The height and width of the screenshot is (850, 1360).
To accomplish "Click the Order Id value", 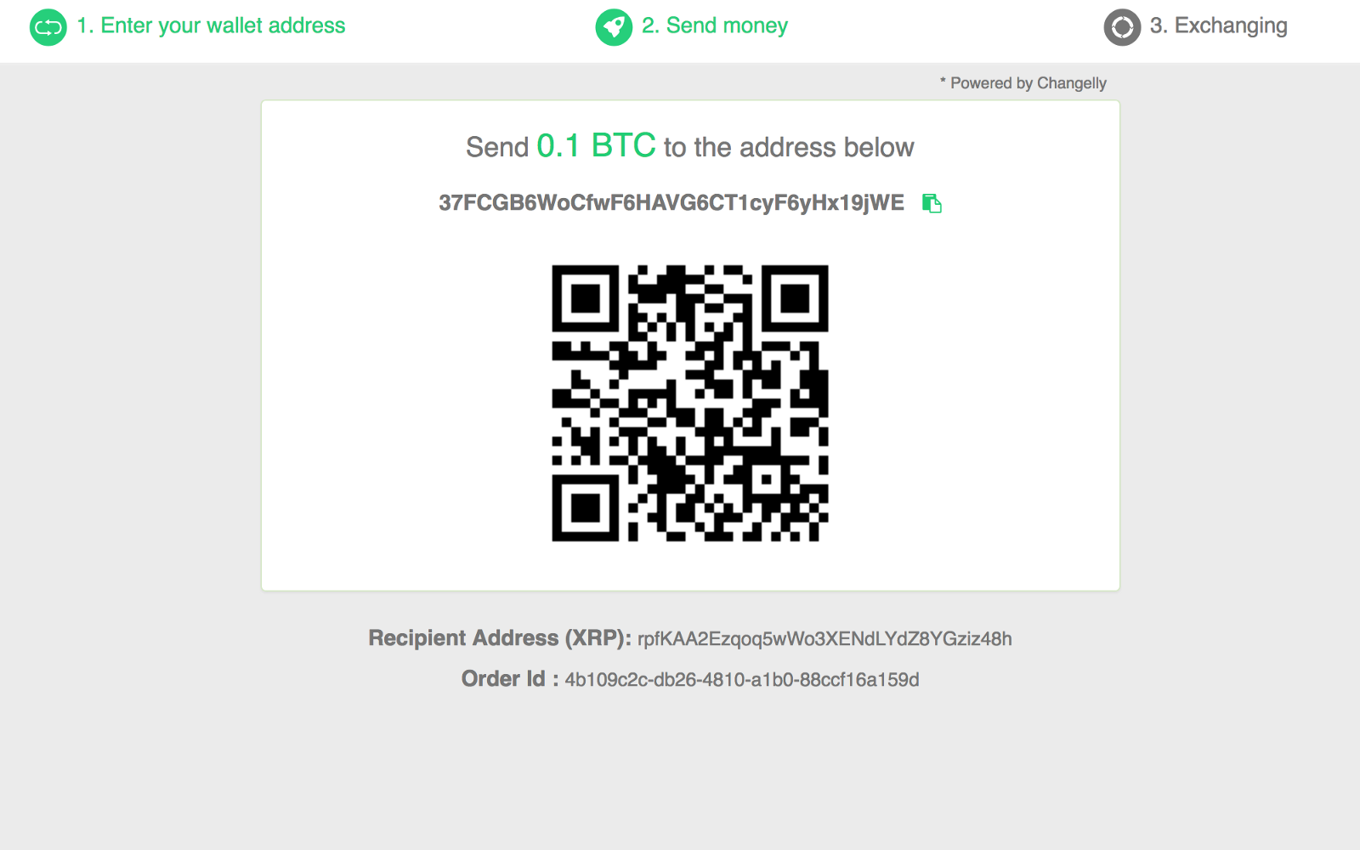I will tap(742, 680).
